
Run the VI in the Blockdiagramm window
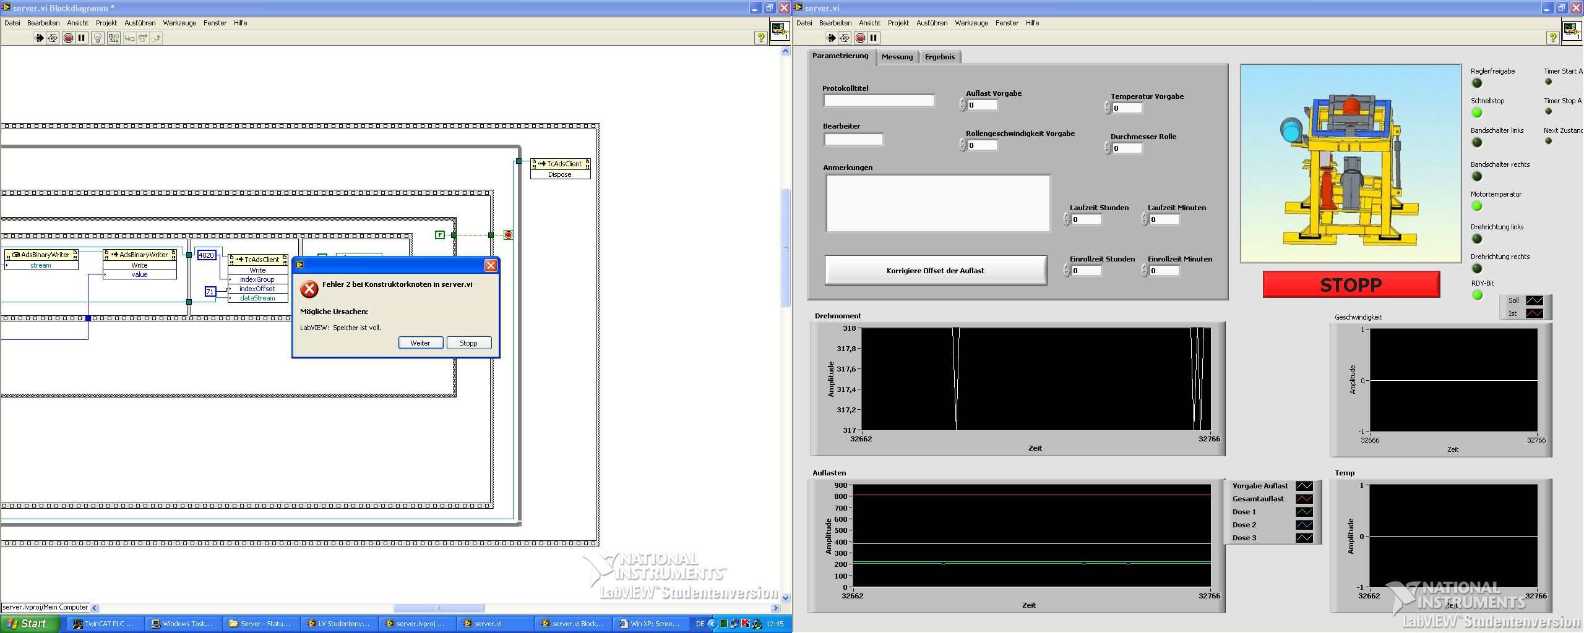[x=38, y=38]
